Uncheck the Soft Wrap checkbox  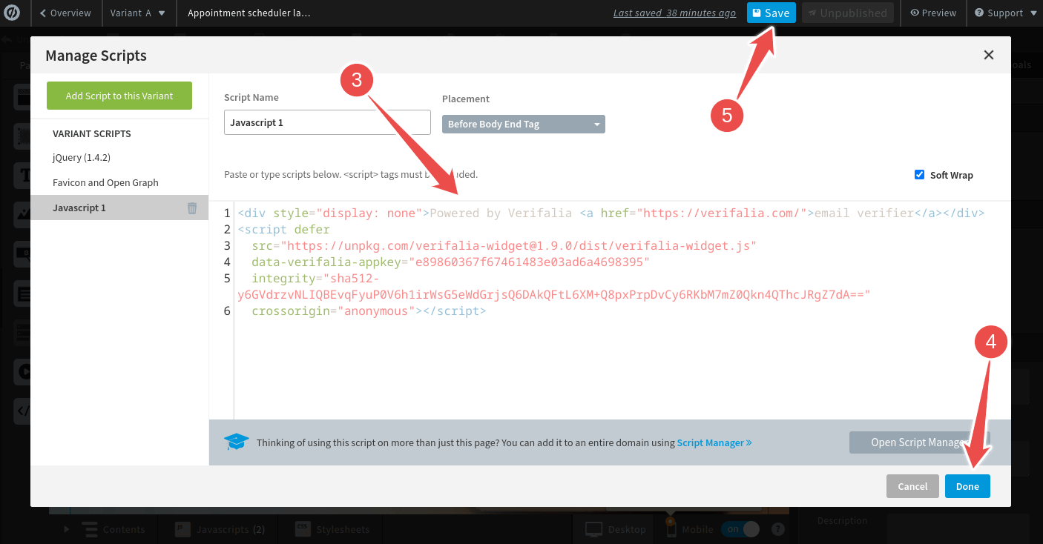point(919,174)
